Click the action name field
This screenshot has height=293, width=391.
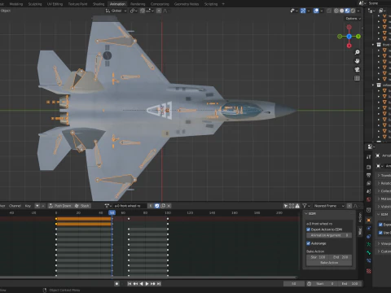pyautogui.click(x=130, y=206)
